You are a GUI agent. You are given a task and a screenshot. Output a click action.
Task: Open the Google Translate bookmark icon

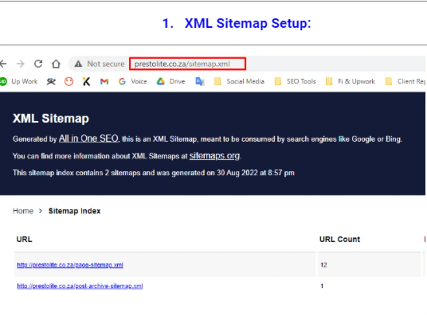[200, 81]
